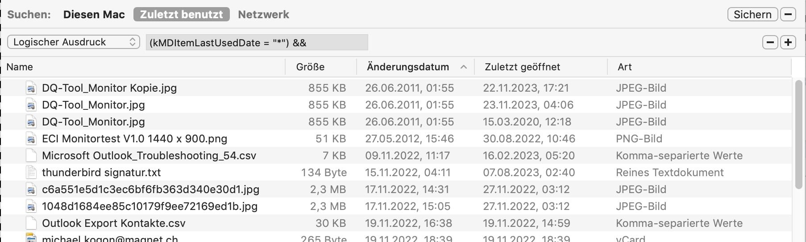The image size is (806, 242).
Task: Switch search scope to Diesen Mac
Action: [94, 15]
